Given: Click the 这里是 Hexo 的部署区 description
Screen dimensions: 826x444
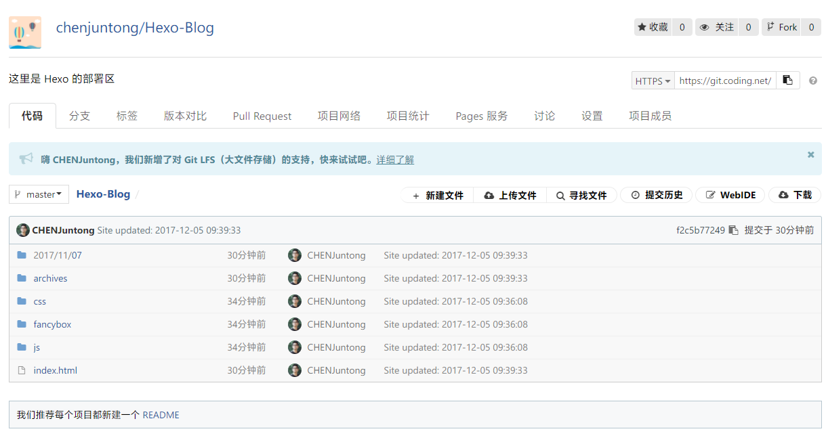Looking at the screenshot, I should (x=62, y=79).
